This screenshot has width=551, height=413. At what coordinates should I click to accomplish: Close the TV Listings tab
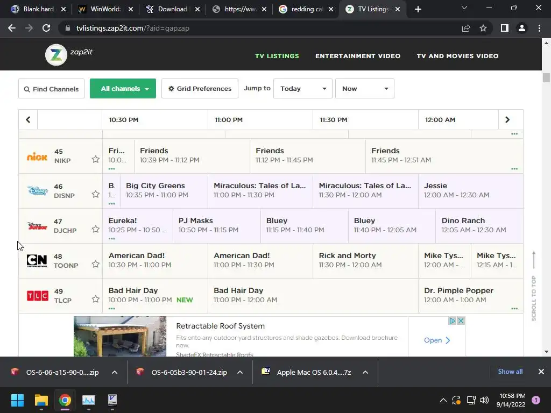(x=398, y=9)
